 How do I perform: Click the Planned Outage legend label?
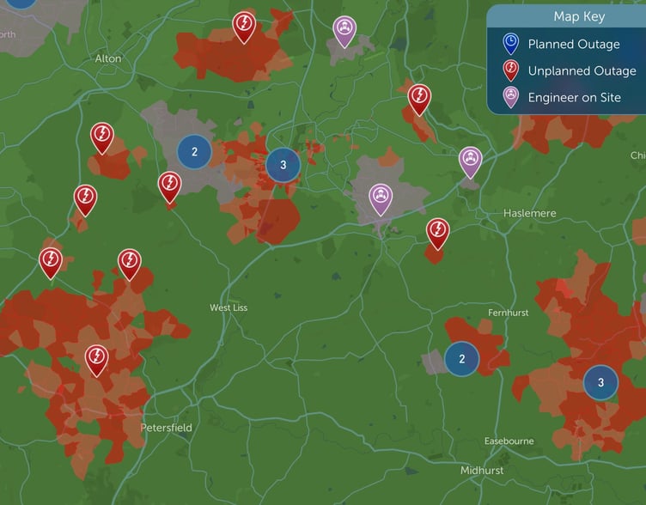(x=574, y=44)
